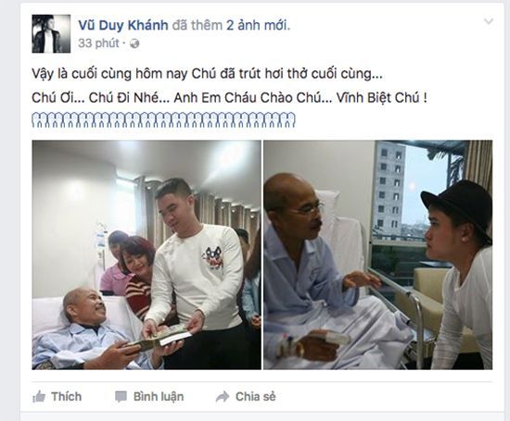Open Vũ Duy Khánh's profile picture
510x421 pixels.
[51, 33]
